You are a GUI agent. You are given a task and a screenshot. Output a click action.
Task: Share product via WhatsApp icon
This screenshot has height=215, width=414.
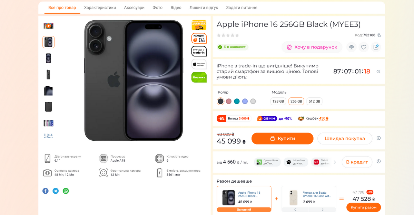pos(66,191)
